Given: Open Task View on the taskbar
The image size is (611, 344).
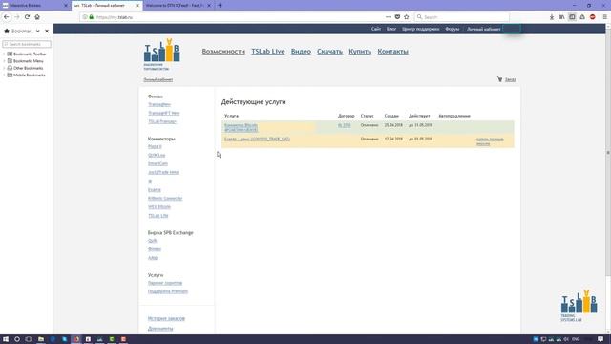Looking at the screenshot, I should [29, 339].
